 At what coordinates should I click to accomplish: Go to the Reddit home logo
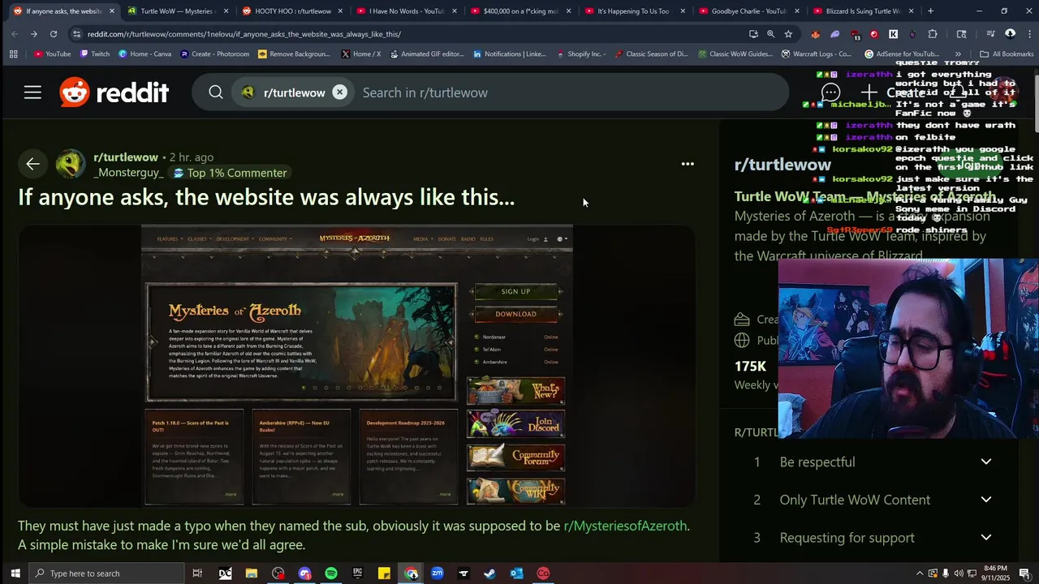114,92
